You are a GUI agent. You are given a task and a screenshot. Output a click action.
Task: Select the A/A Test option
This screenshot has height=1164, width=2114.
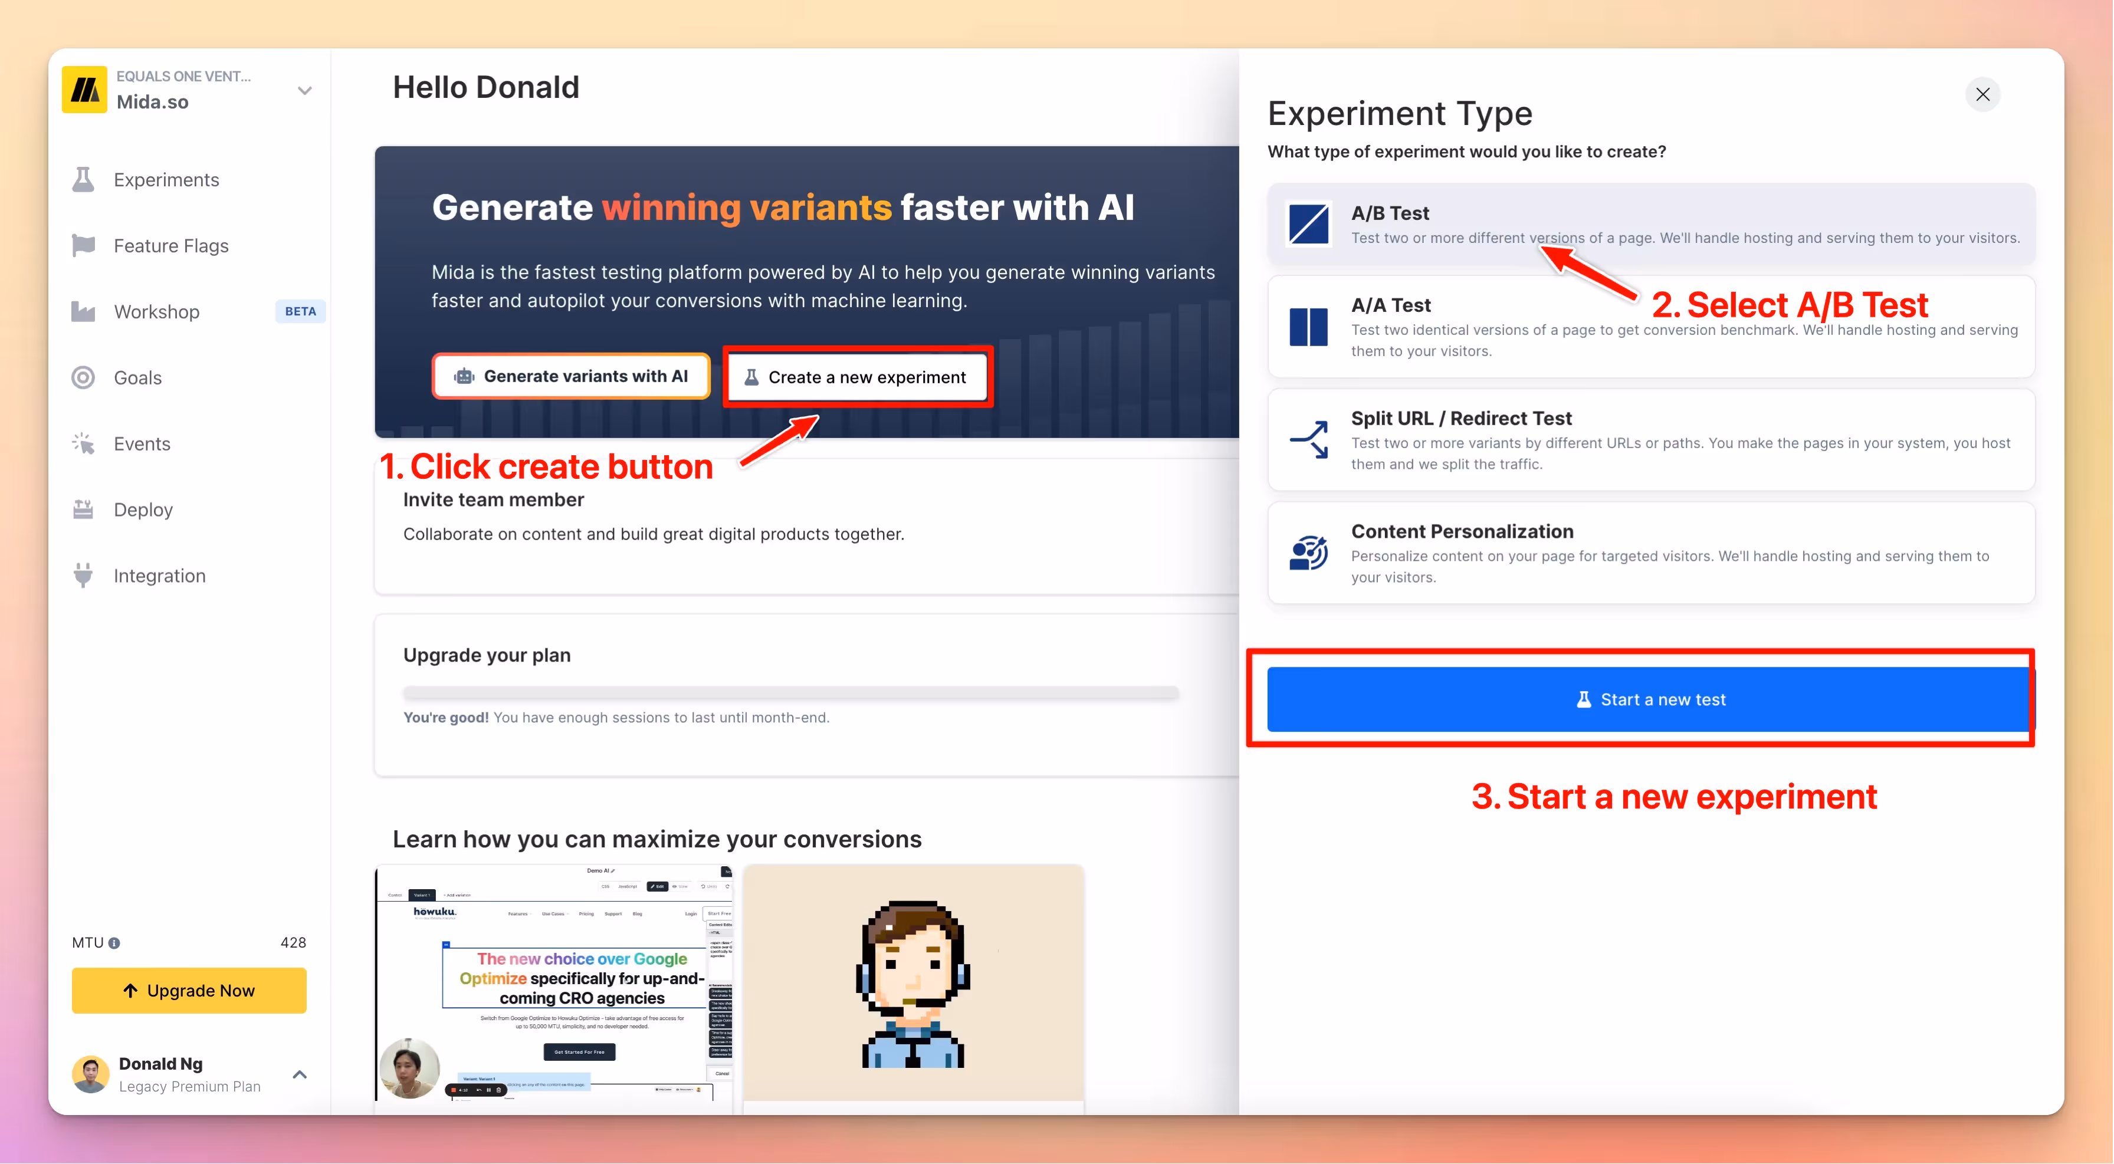[x=1650, y=327]
